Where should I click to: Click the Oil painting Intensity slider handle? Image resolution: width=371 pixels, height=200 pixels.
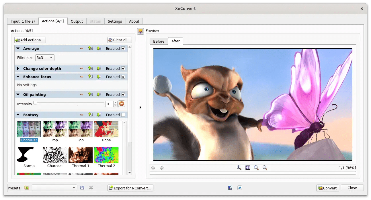point(35,103)
